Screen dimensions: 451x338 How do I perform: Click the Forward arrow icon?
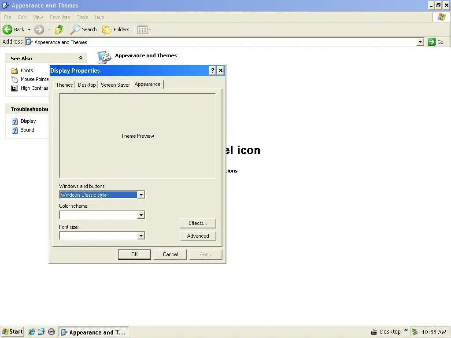tap(39, 29)
